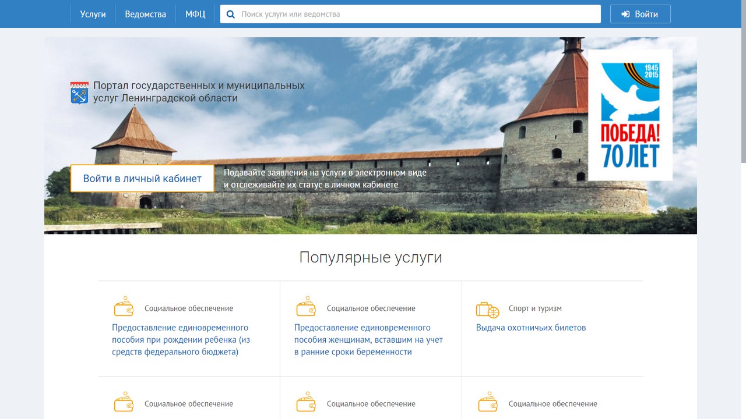The image size is (746, 419).
Task: Click the wallet icon in the second row, left column
Action: click(x=124, y=403)
